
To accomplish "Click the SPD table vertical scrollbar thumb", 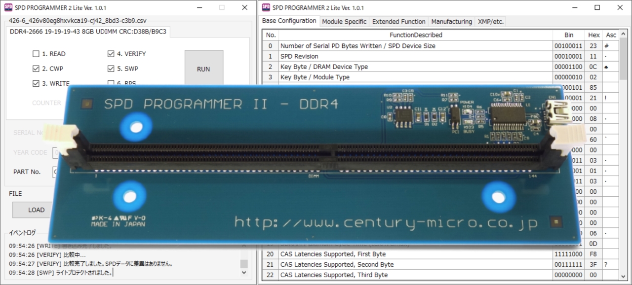I will [x=623, y=58].
